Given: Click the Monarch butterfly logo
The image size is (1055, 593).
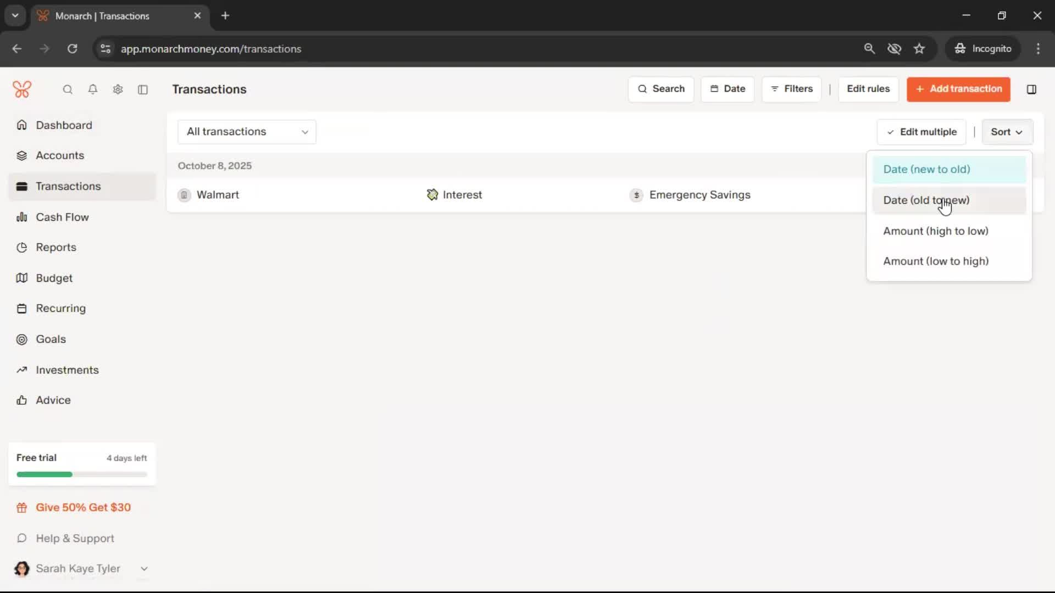Looking at the screenshot, I should coord(22,89).
